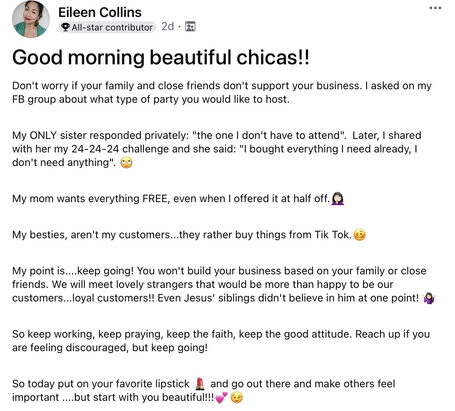Click the lipstick emoji in last paragraph

[200, 384]
